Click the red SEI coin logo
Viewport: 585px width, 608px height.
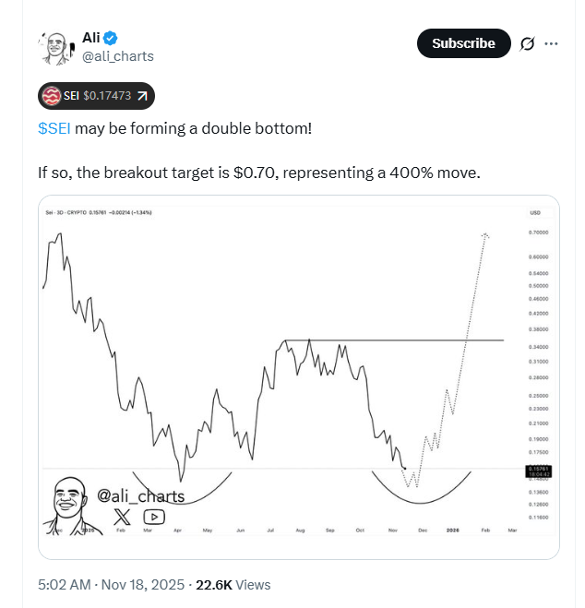(x=53, y=95)
